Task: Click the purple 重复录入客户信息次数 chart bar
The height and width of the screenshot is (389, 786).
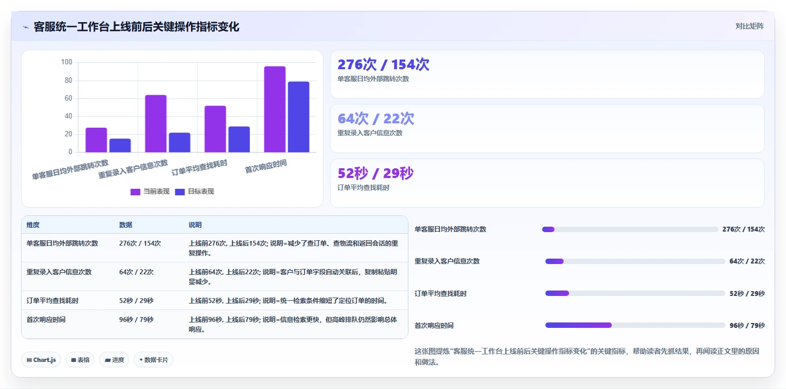Action: pyautogui.click(x=156, y=123)
